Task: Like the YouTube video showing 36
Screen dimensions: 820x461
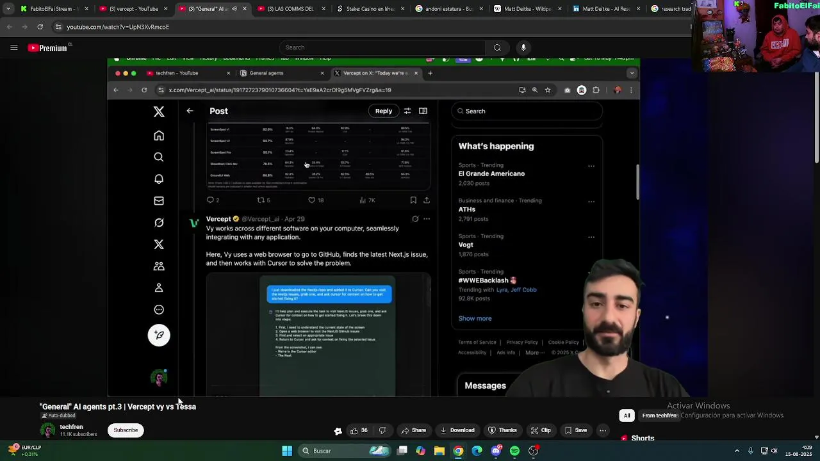Action: pyautogui.click(x=359, y=430)
